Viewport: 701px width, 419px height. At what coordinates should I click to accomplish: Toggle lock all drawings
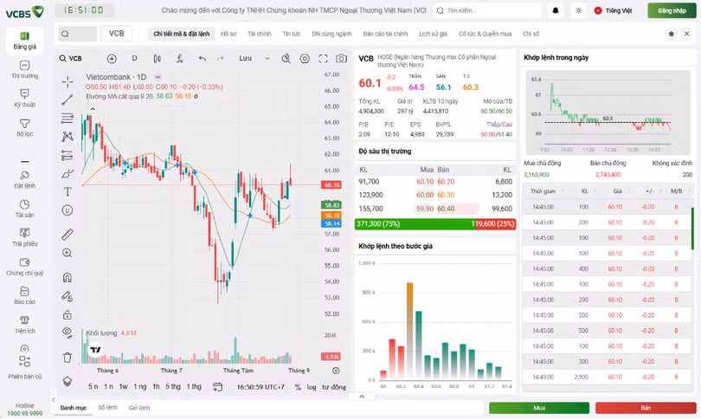pos(68,315)
